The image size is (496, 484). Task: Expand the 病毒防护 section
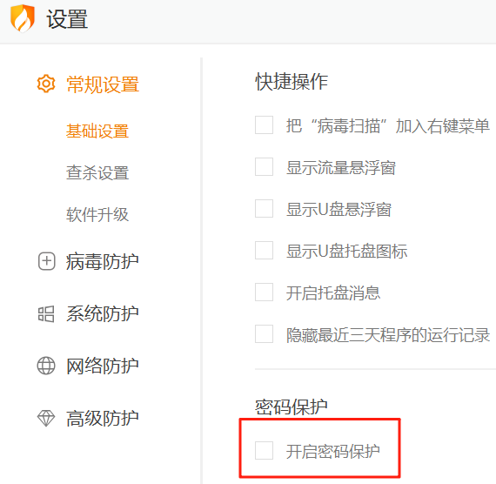point(103,261)
